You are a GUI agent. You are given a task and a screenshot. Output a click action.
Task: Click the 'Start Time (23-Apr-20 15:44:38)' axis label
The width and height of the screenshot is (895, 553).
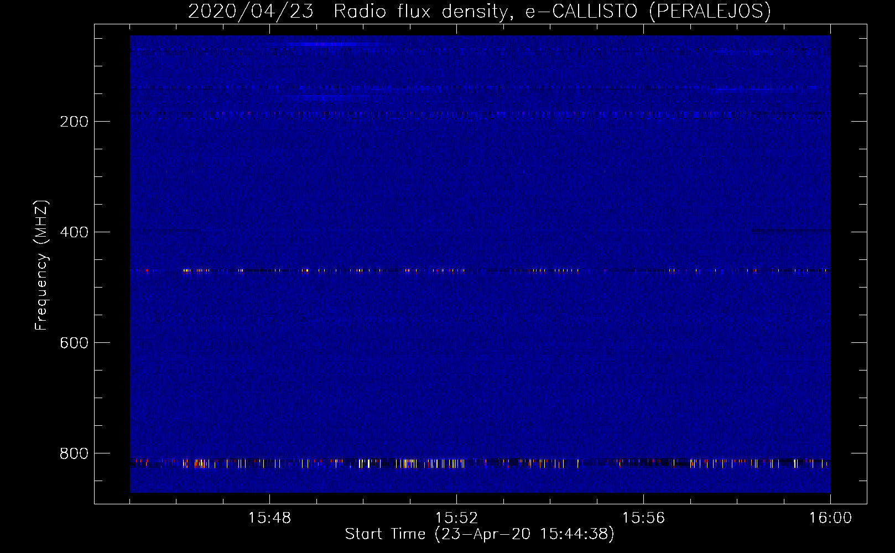coord(480,534)
